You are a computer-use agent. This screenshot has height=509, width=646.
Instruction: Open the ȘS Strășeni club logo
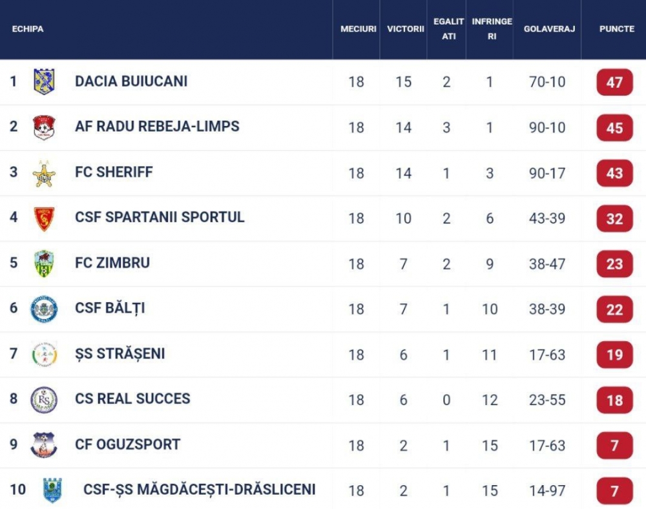[44, 354]
